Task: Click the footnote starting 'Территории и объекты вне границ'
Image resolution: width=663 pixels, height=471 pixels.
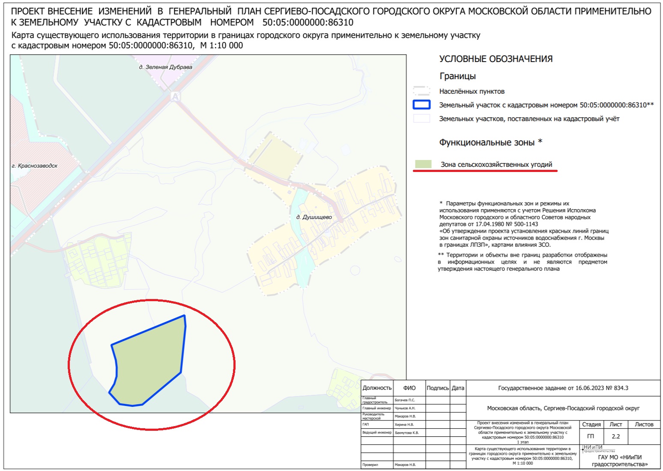Action: (x=523, y=262)
